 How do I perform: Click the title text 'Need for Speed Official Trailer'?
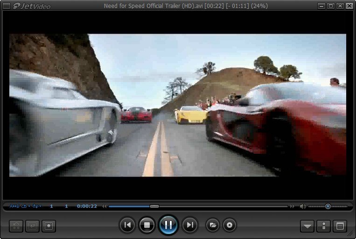[142, 6]
